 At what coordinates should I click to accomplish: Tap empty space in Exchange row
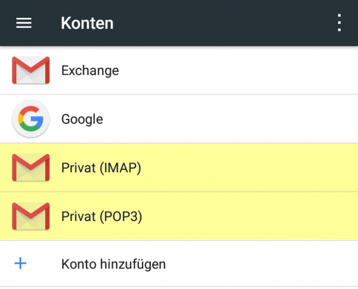pos(246,71)
